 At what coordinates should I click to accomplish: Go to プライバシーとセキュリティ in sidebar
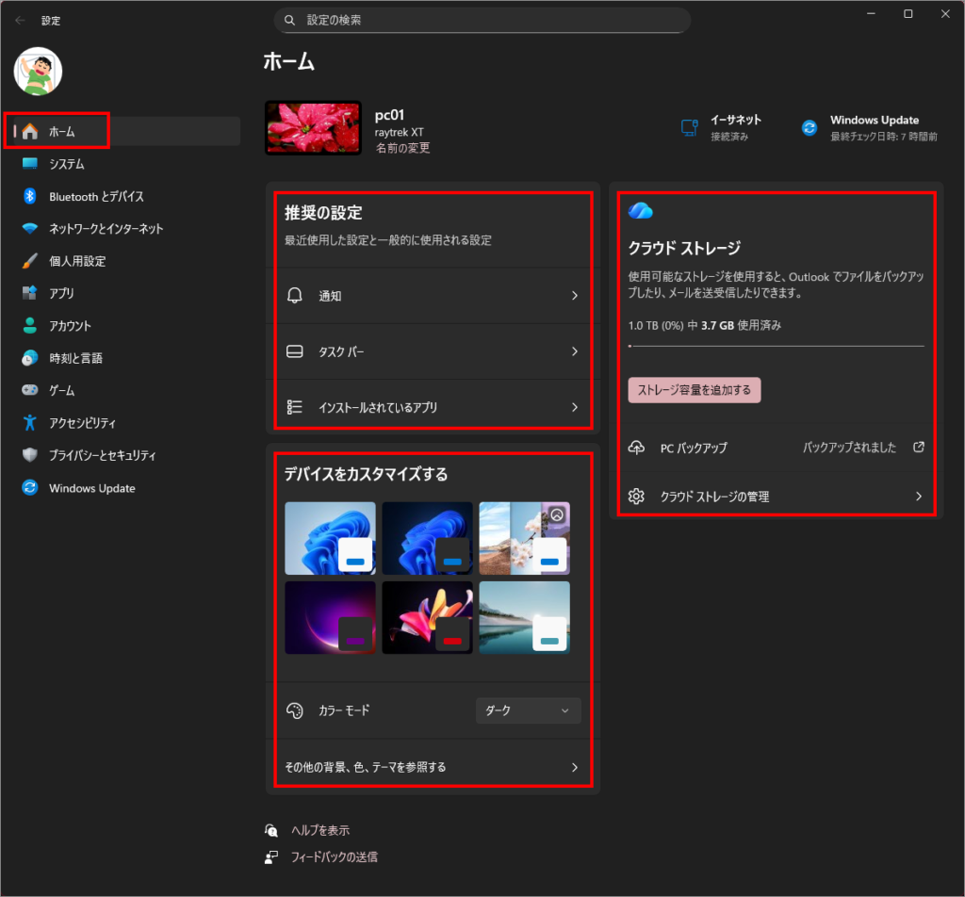click(x=102, y=455)
